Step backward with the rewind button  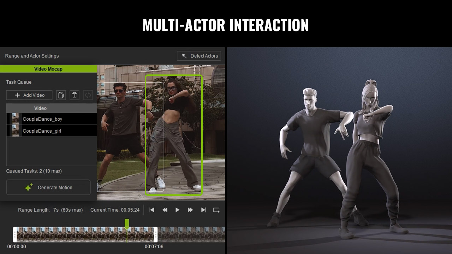(x=165, y=210)
